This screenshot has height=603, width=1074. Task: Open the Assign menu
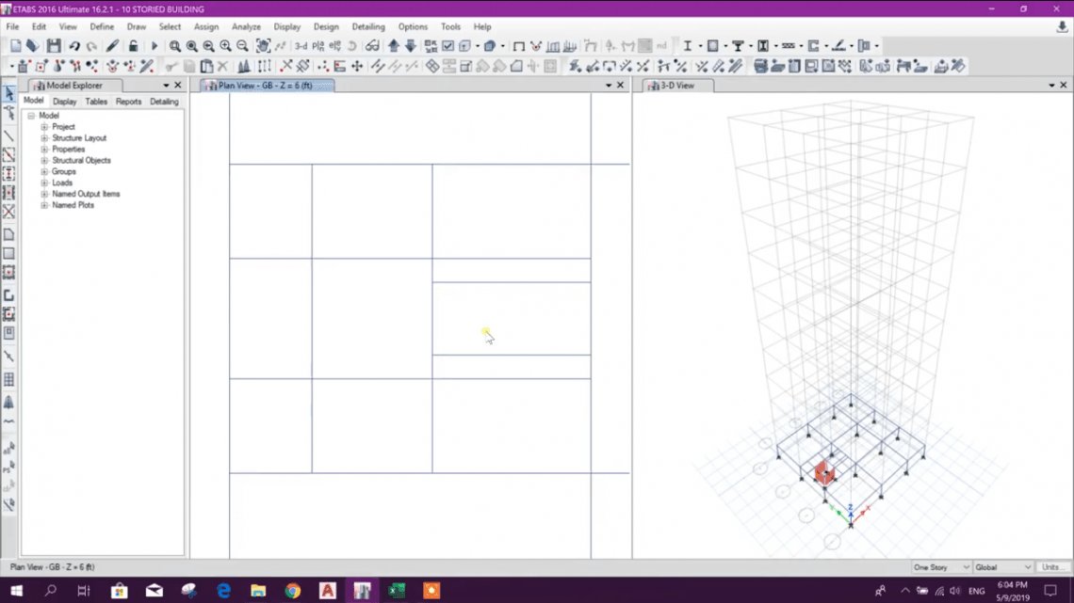coord(206,26)
